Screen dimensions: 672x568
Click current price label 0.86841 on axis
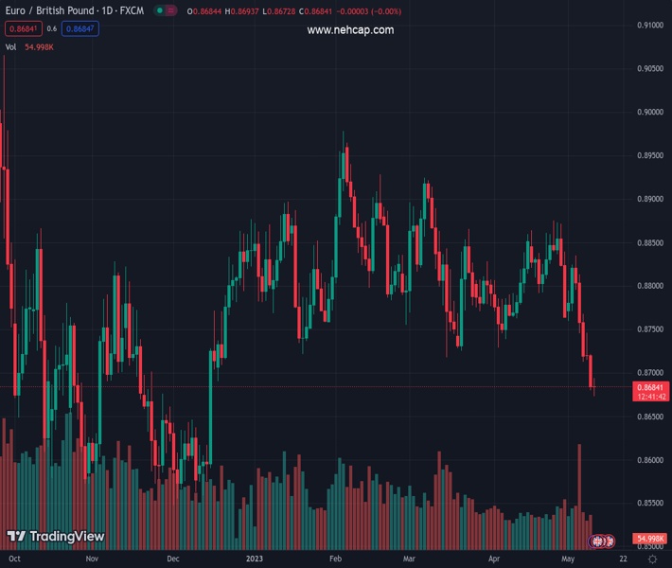[651, 387]
